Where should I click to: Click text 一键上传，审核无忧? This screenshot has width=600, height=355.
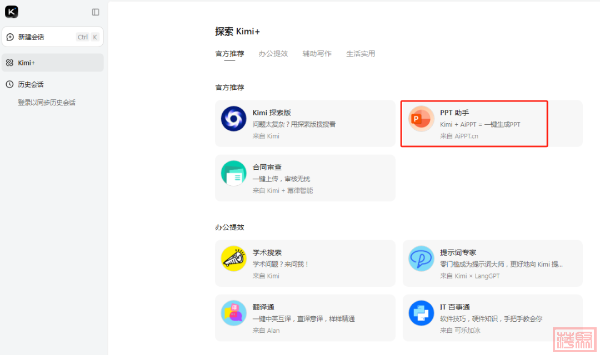(281, 179)
